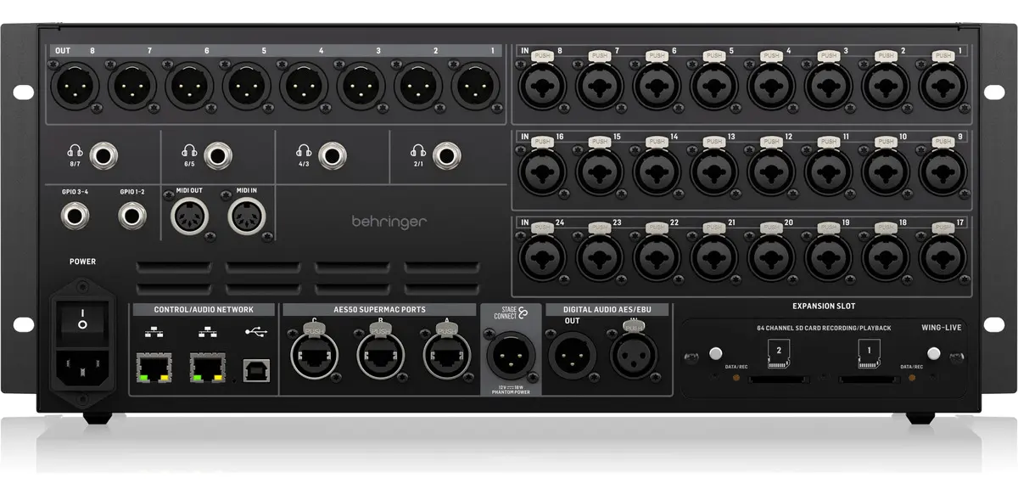Select the Ethernet port nearest the power inlet
This screenshot has width=1018, height=495.
pyautogui.click(x=154, y=366)
